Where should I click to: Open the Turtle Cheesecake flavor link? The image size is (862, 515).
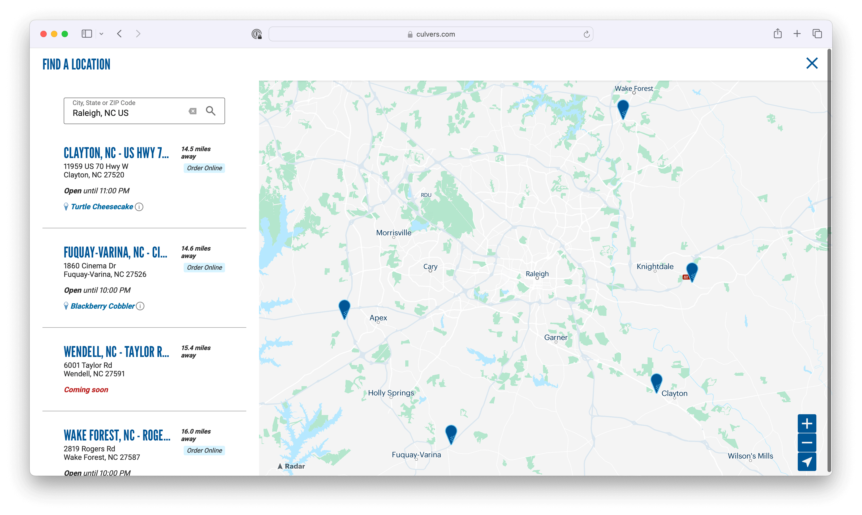(102, 207)
